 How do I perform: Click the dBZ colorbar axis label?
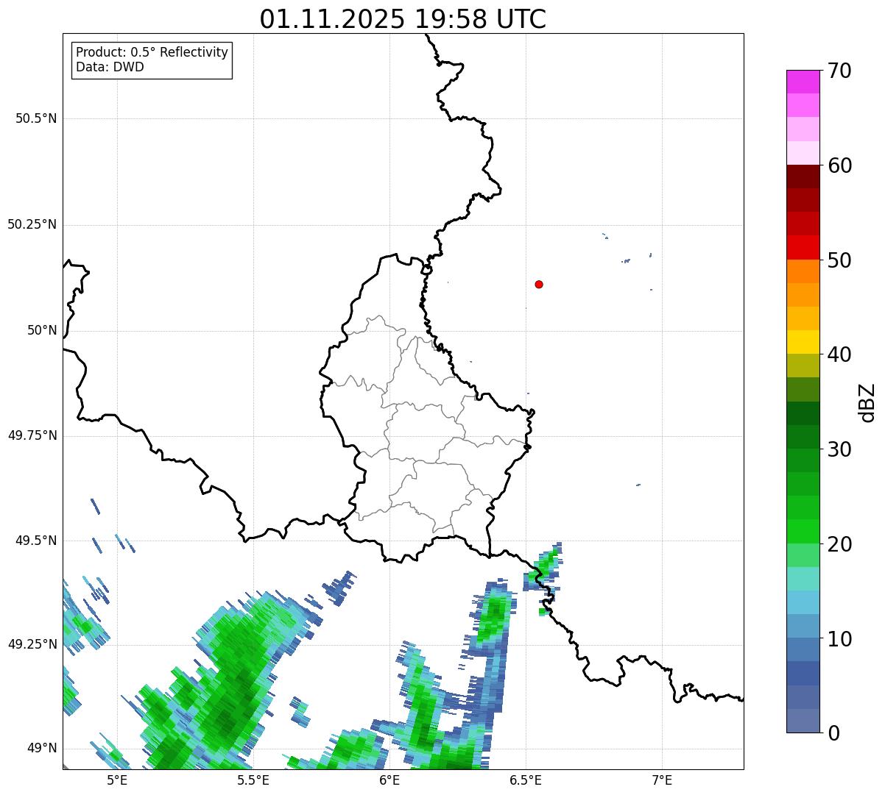pyautogui.click(x=867, y=402)
